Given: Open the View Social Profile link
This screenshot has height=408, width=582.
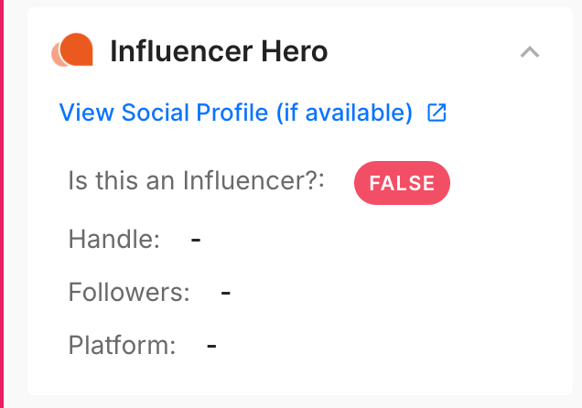Looking at the screenshot, I should pyautogui.click(x=236, y=113).
